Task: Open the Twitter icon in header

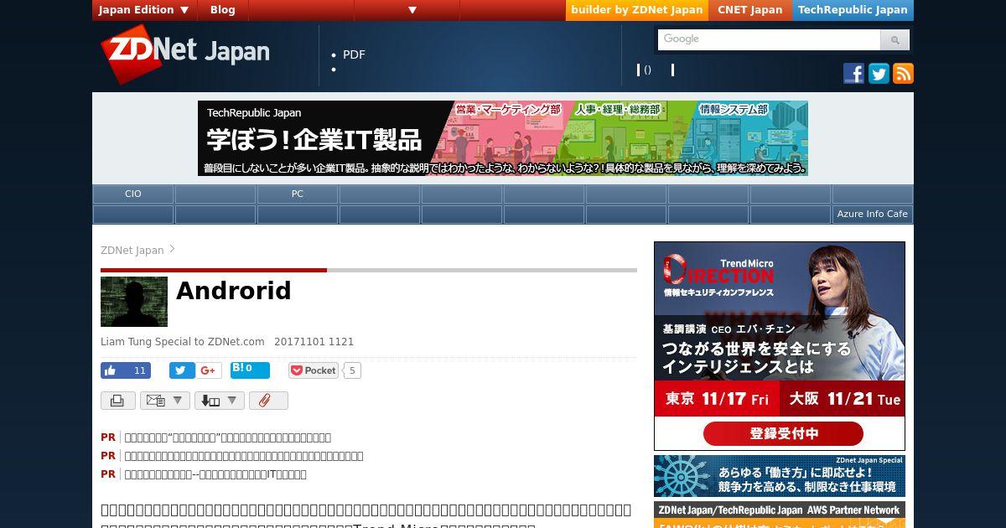Action: [x=879, y=74]
